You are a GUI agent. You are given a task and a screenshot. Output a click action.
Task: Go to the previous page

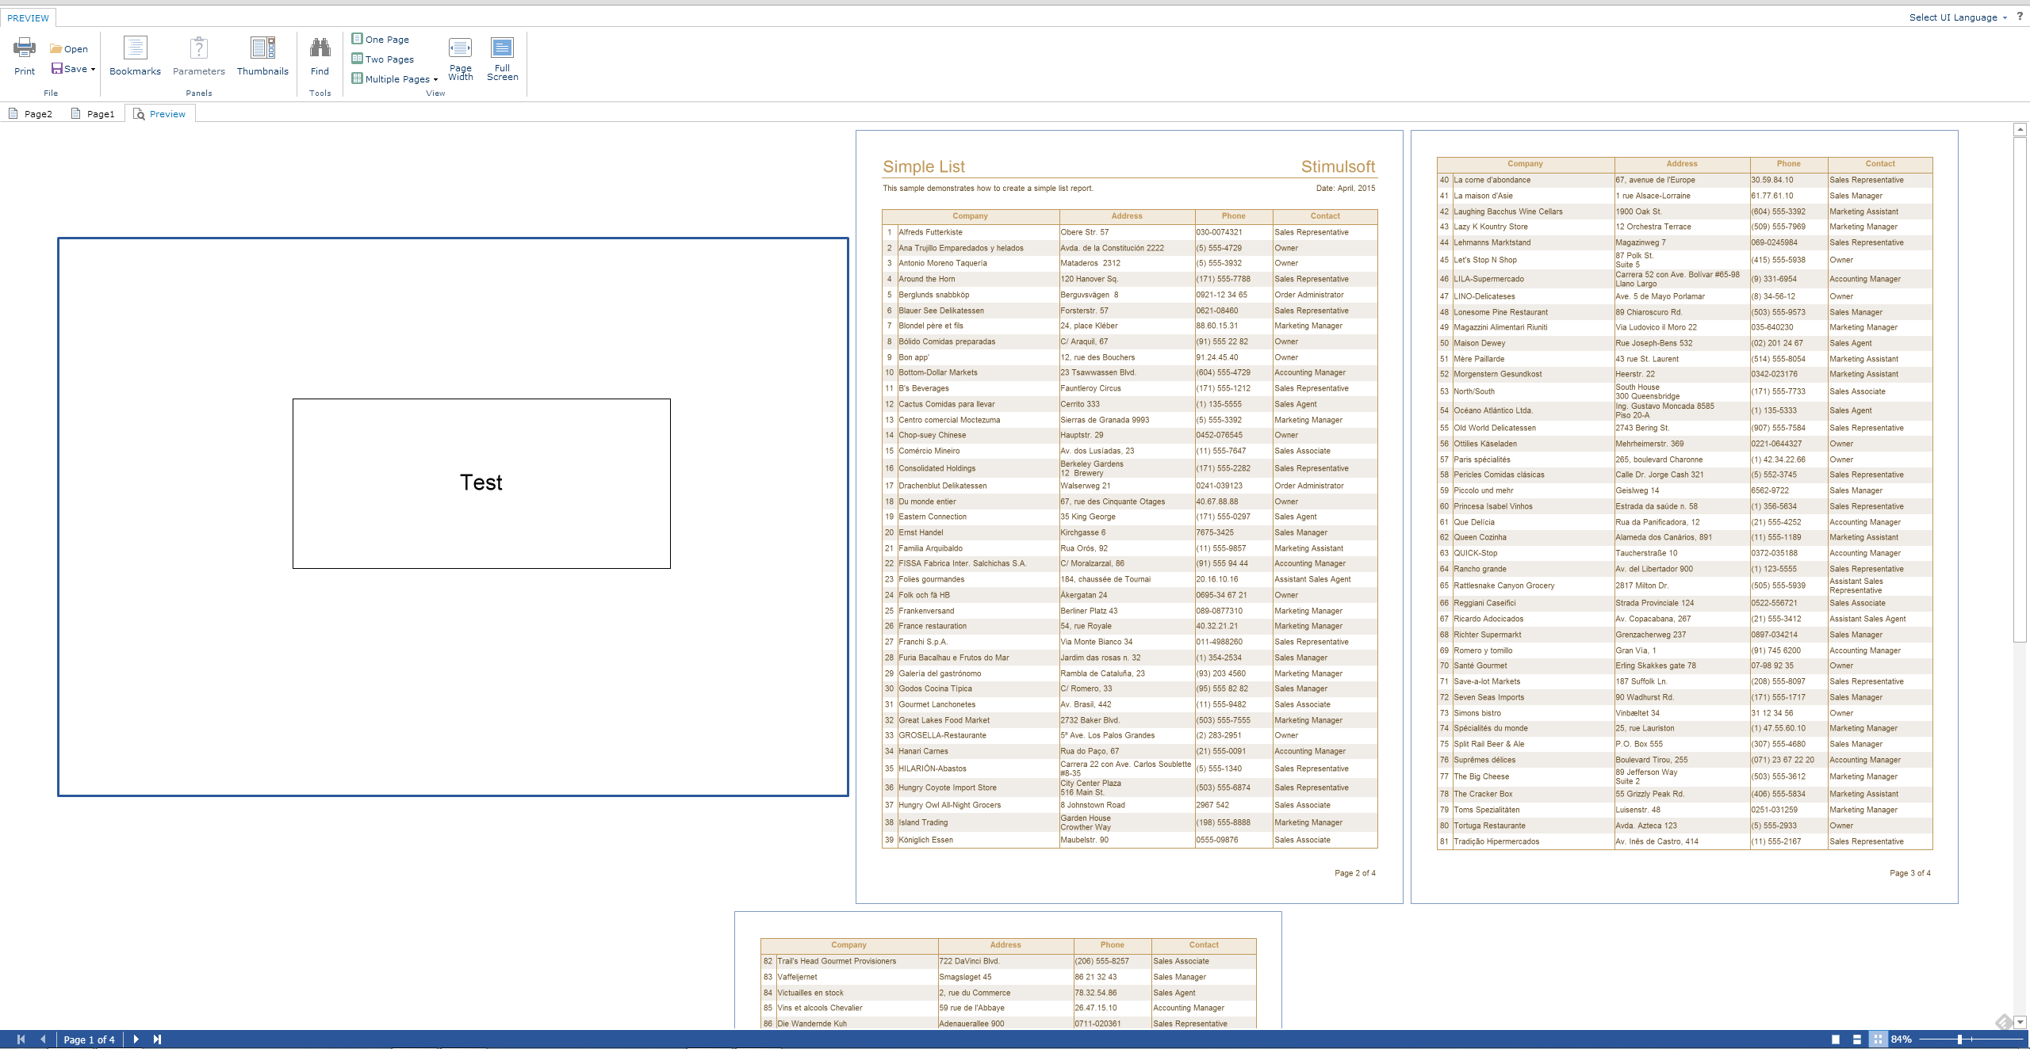[x=43, y=1039]
